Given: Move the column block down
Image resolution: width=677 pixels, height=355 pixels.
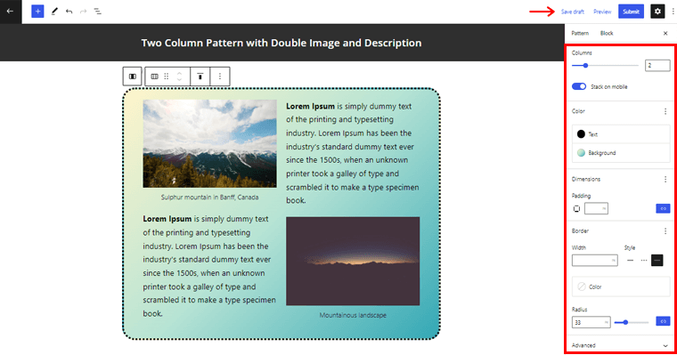Looking at the screenshot, I should (180, 80).
